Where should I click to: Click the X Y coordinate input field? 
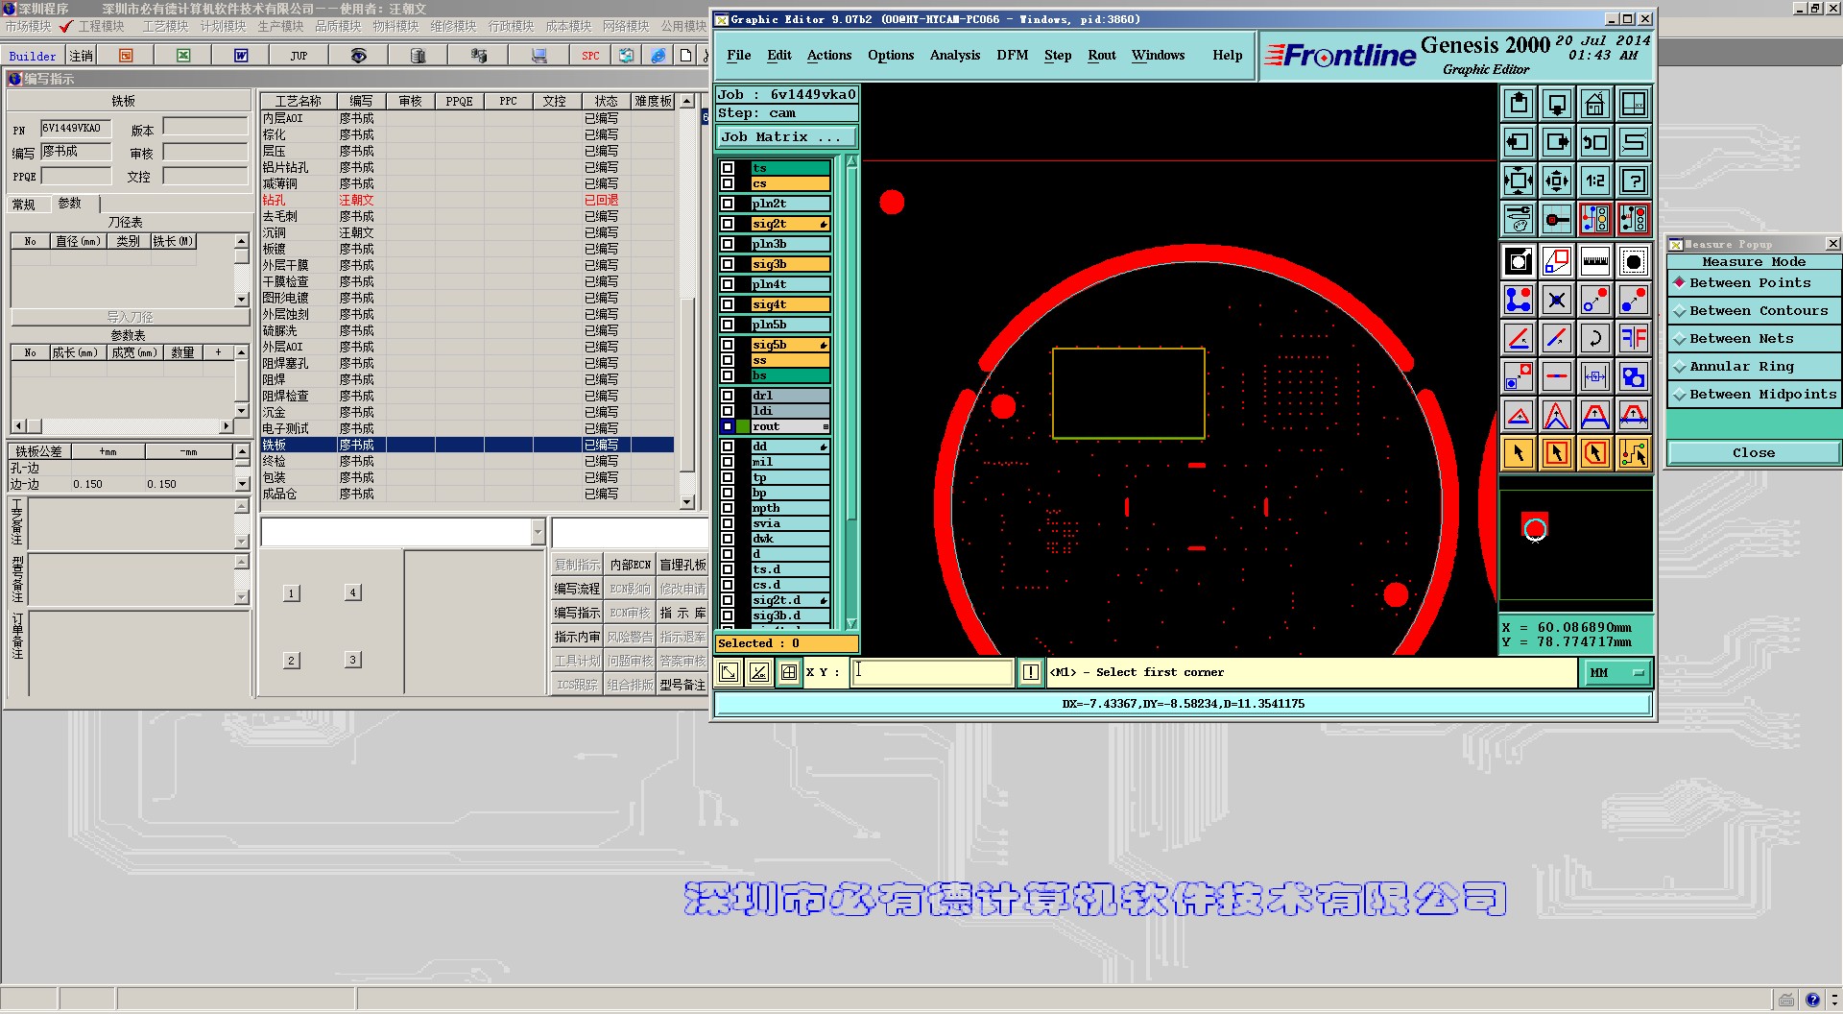click(932, 672)
